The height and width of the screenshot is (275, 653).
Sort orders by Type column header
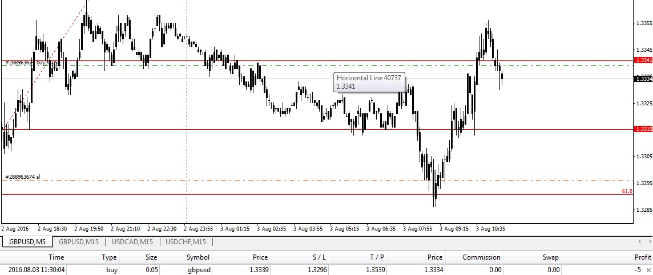pyautogui.click(x=109, y=257)
